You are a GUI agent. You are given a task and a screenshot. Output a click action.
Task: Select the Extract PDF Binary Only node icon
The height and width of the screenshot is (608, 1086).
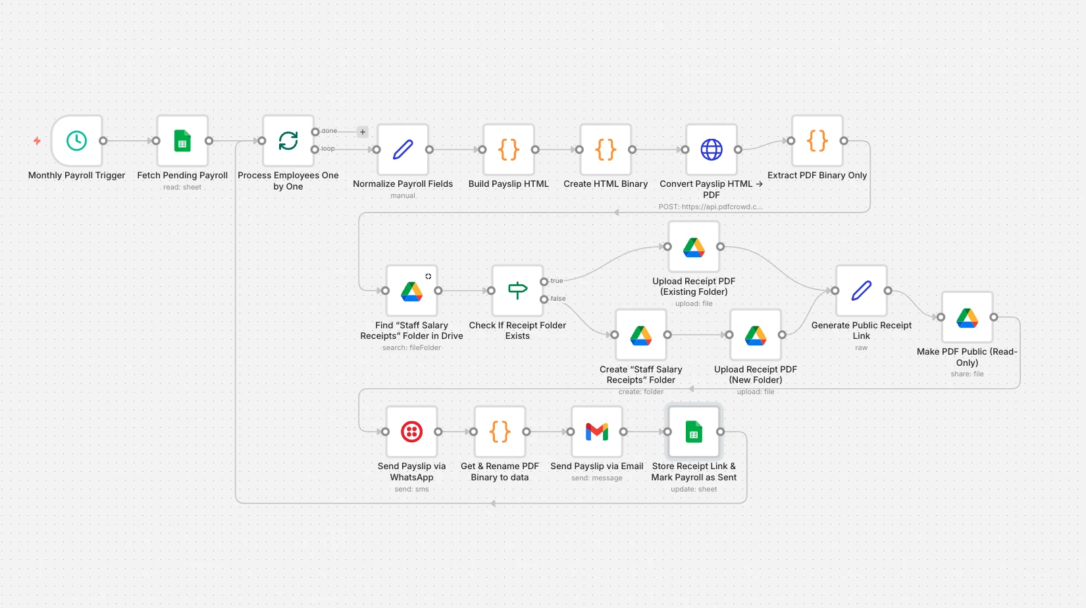click(x=817, y=141)
